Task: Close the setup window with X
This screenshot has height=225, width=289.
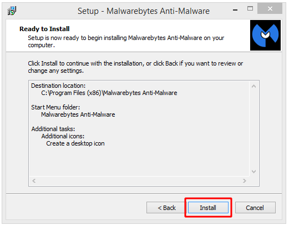Action: (270, 8)
